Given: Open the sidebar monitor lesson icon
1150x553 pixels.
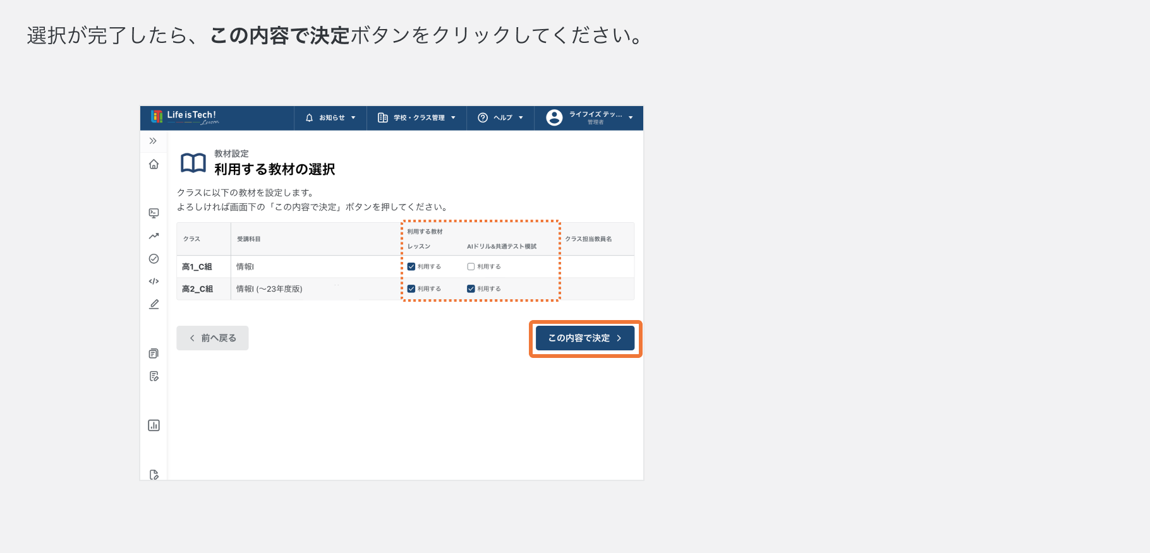Looking at the screenshot, I should (154, 213).
